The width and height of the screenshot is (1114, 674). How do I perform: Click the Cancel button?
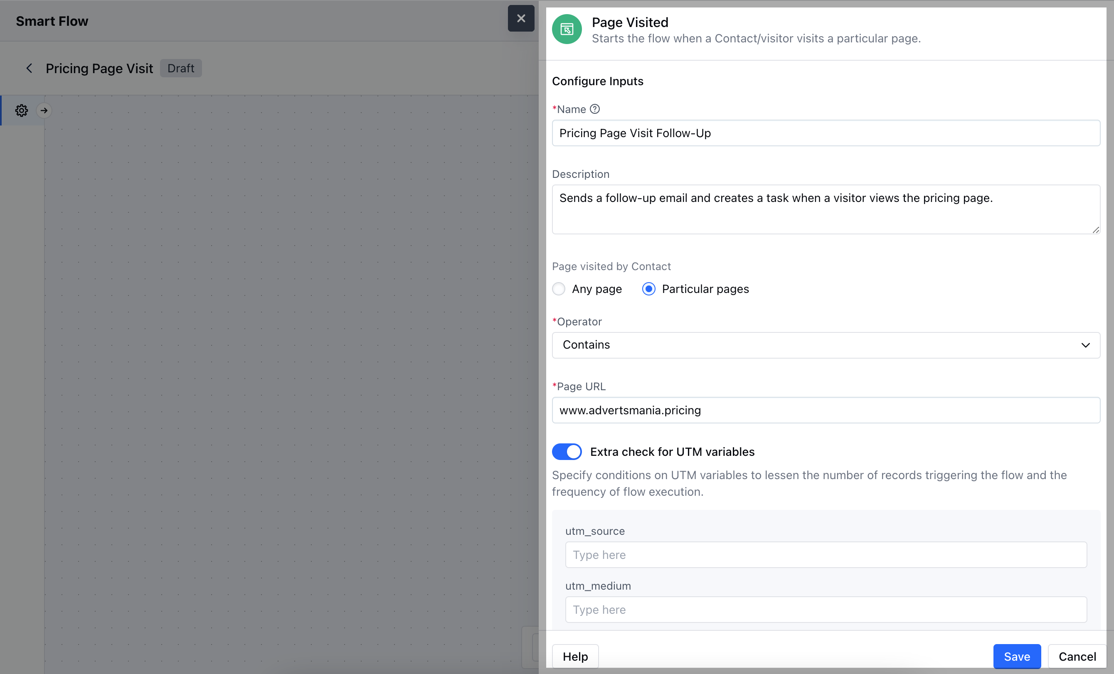coord(1077,657)
